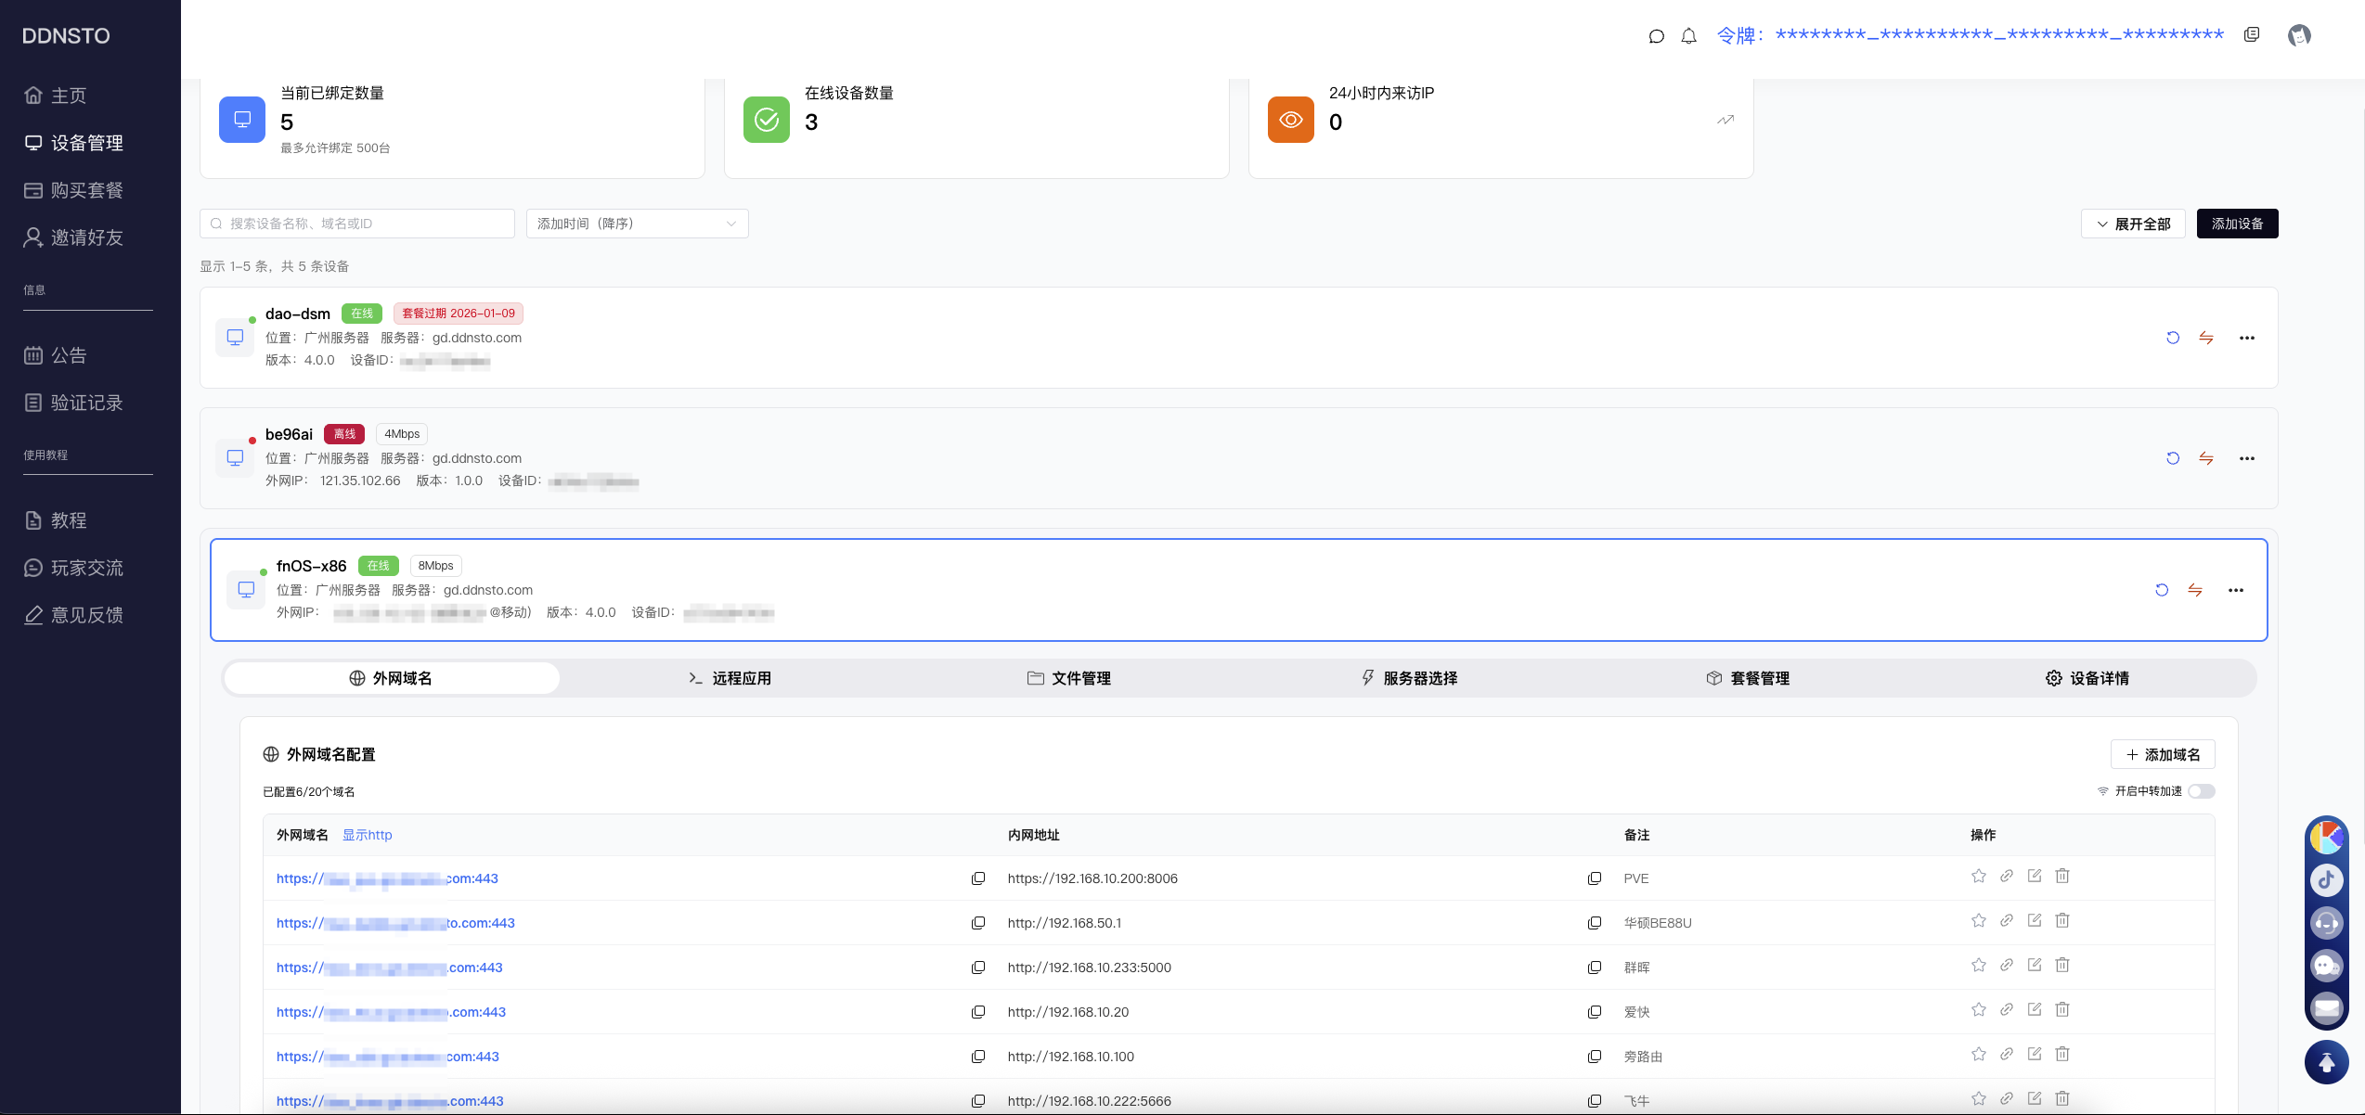Image resolution: width=2365 pixels, height=1115 pixels.
Task: Open the 爱快 external domain link
Action: (x=391, y=1012)
